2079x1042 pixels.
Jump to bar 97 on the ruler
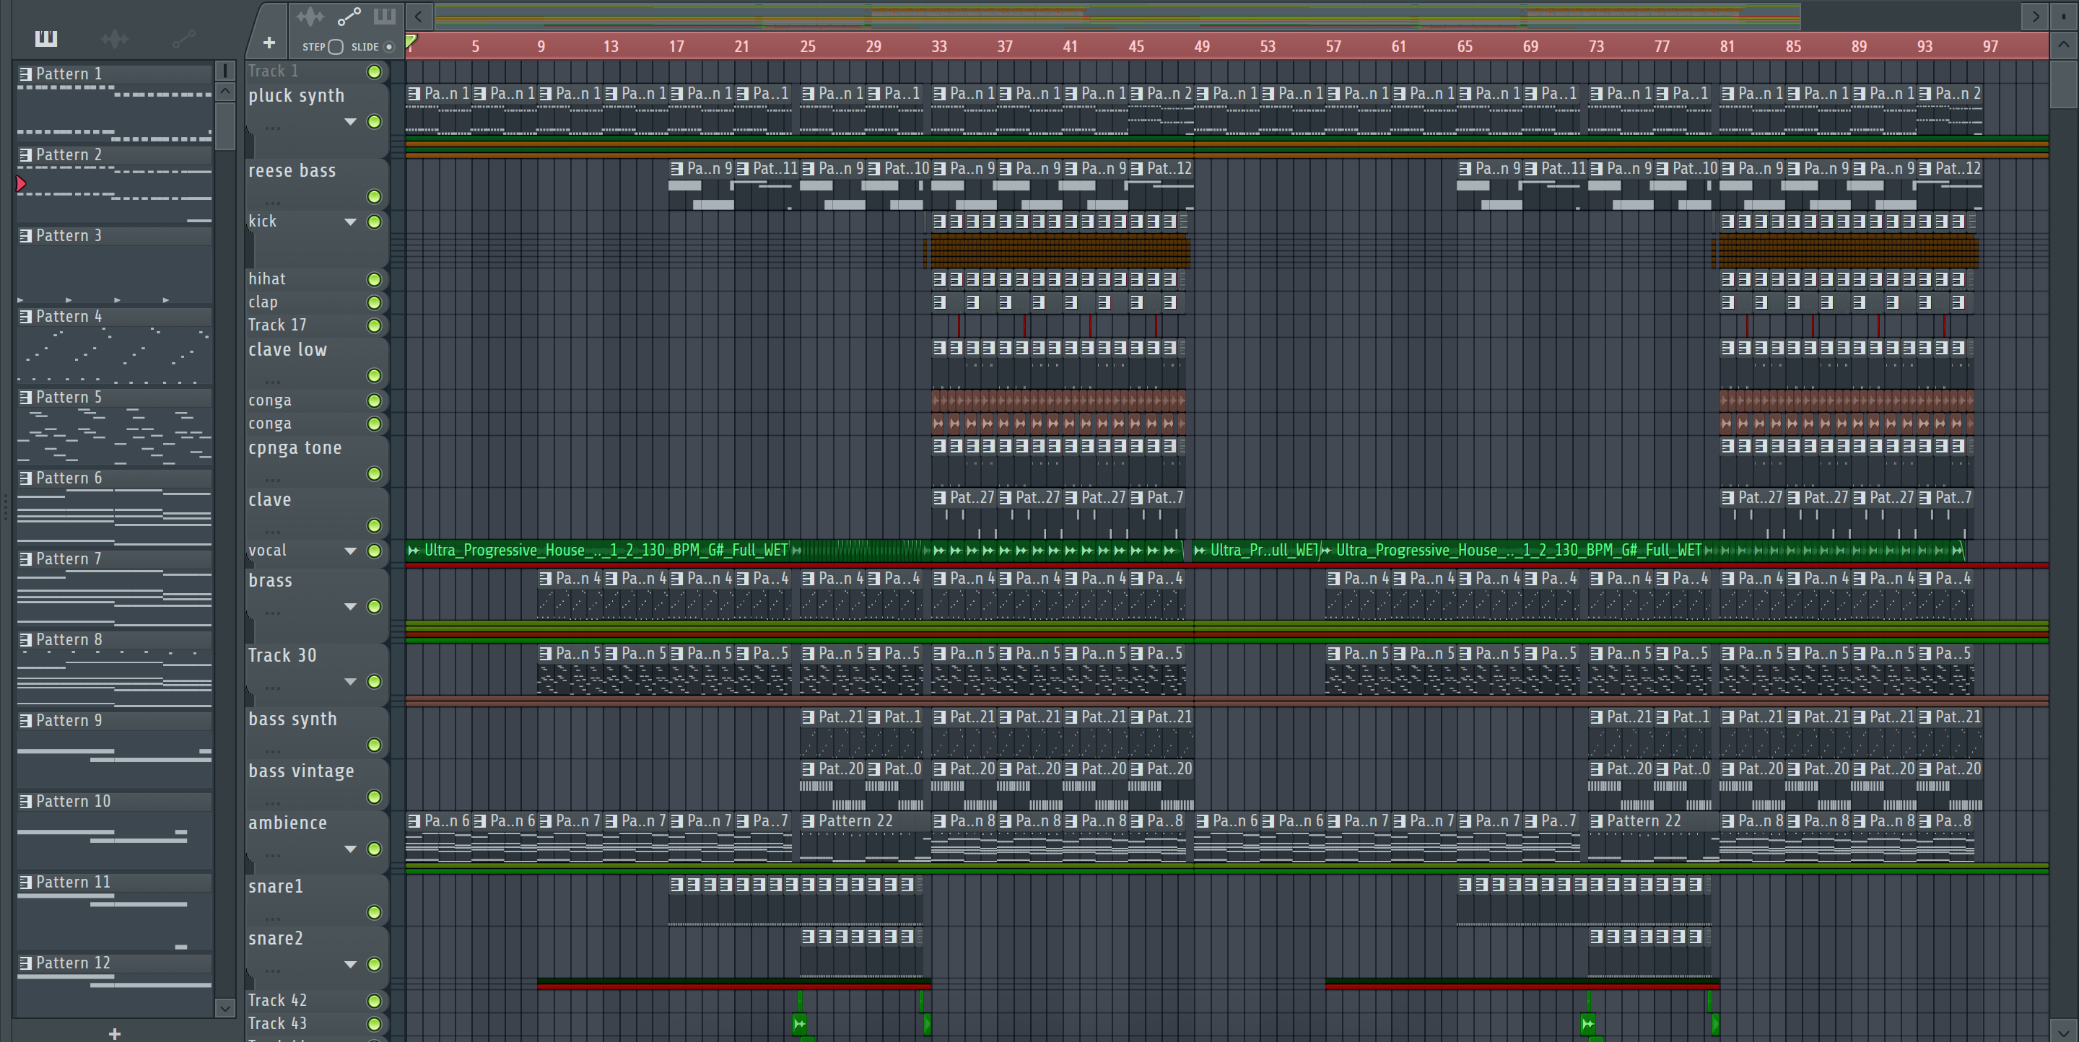(x=1991, y=47)
